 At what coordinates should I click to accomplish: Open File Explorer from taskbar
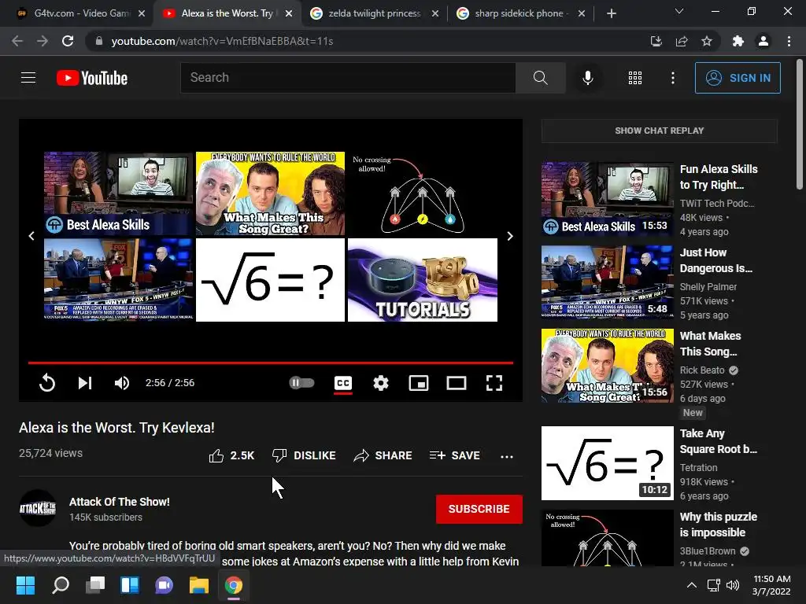(x=199, y=585)
